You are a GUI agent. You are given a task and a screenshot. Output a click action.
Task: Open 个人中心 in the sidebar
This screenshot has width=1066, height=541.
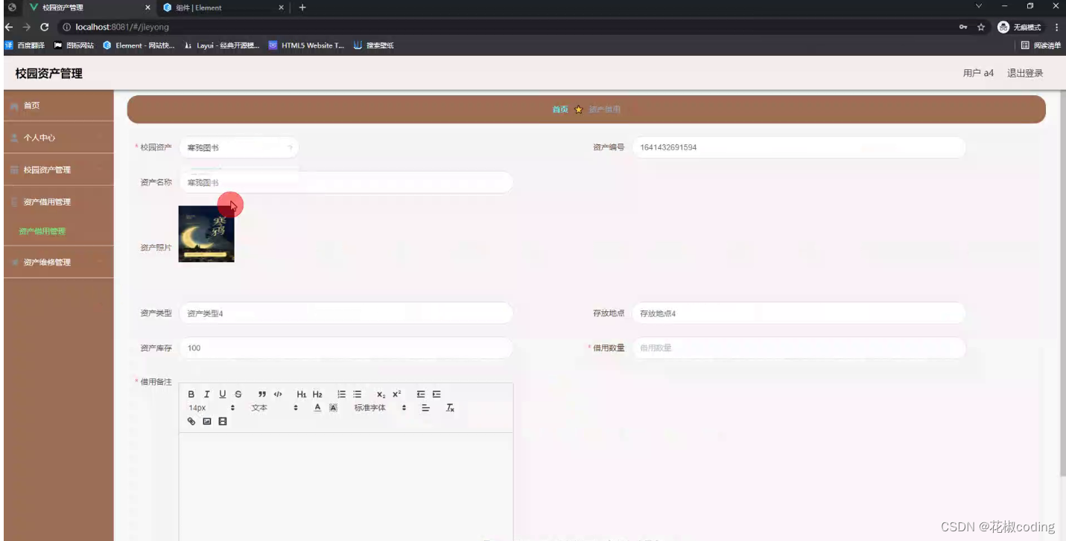tap(59, 138)
